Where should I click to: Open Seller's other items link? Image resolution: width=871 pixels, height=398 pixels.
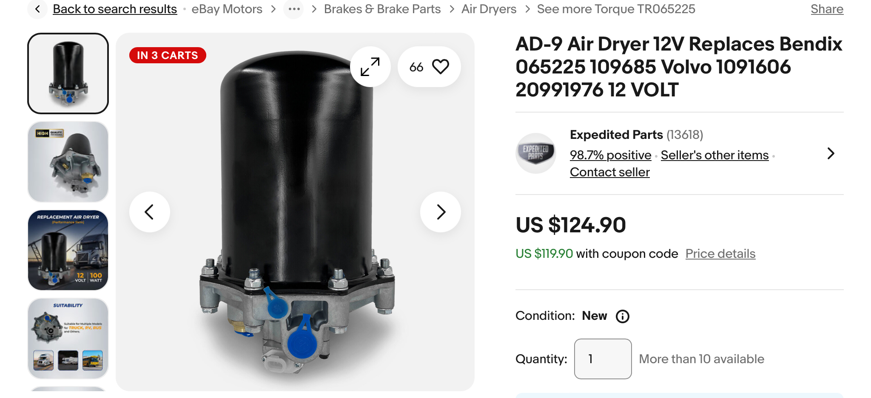point(714,155)
